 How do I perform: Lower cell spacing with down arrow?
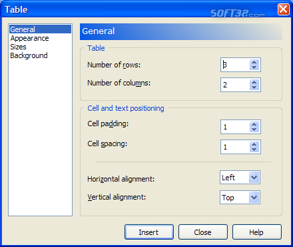(254, 150)
